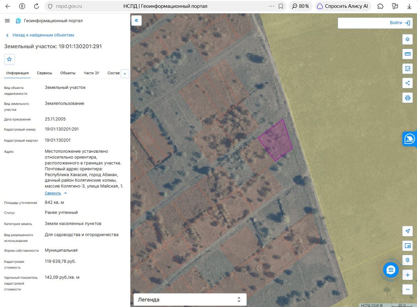Switch to the Сервисы tab
This screenshot has width=417, height=307.
(44, 73)
